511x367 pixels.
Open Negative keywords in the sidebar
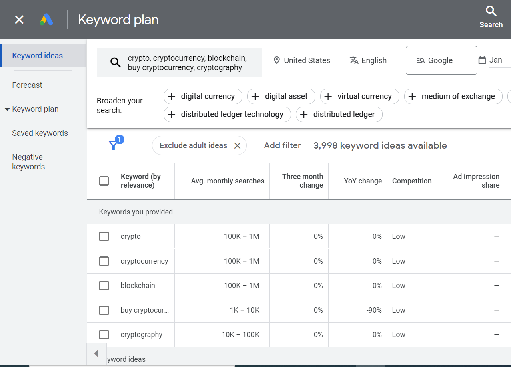[x=27, y=161]
